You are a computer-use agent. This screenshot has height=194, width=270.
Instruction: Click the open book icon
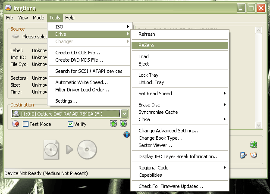[254, 155]
